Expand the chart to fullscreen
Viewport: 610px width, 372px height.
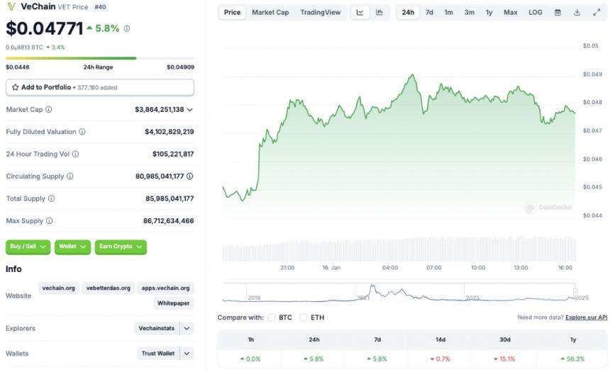pyautogui.click(x=597, y=13)
